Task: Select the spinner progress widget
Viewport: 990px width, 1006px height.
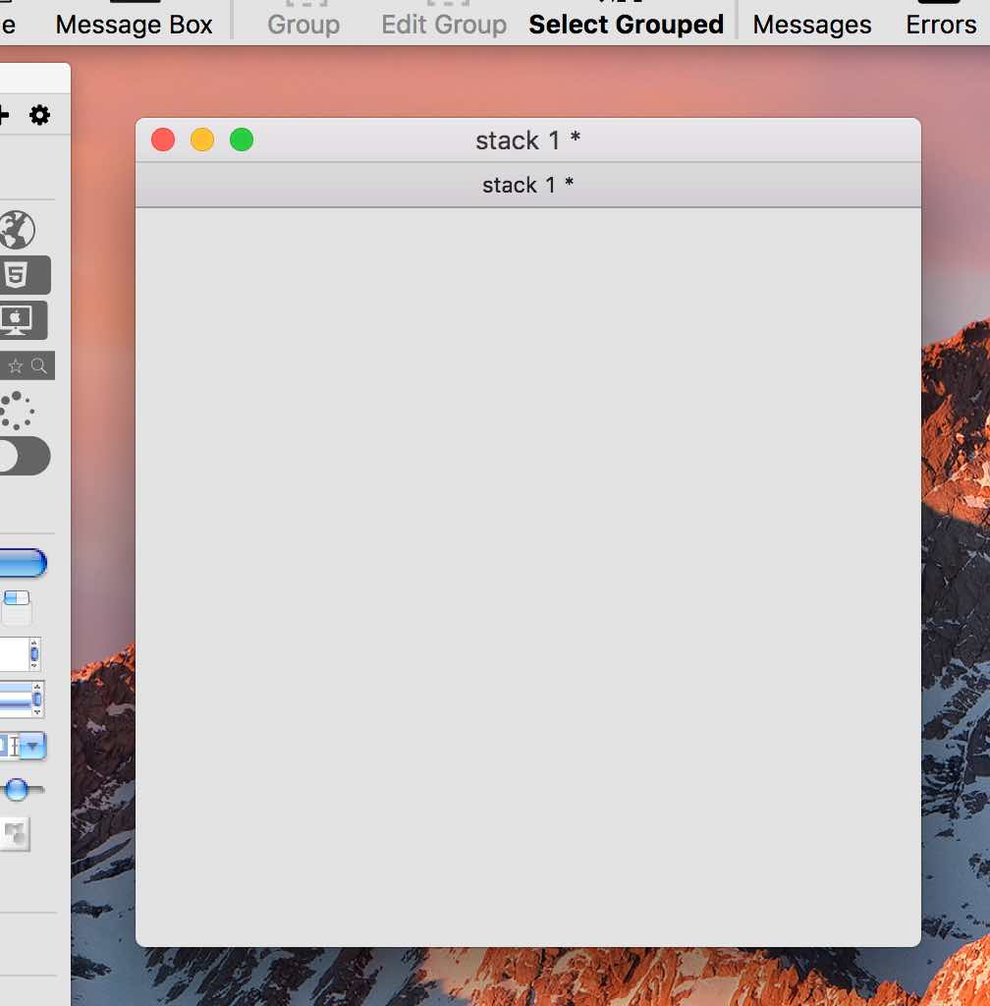Action: (x=17, y=411)
